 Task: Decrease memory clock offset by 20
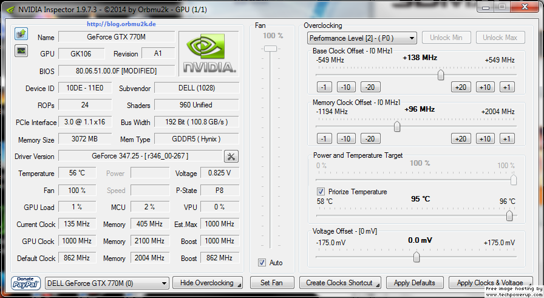click(x=370, y=139)
